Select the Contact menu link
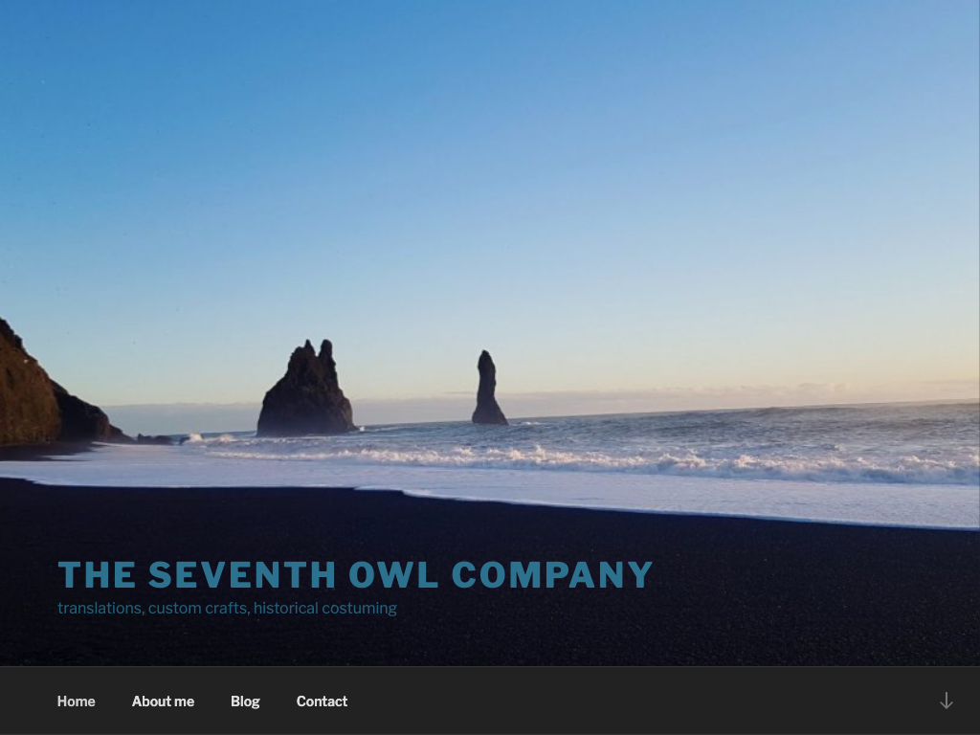This screenshot has width=980, height=735. pos(322,702)
